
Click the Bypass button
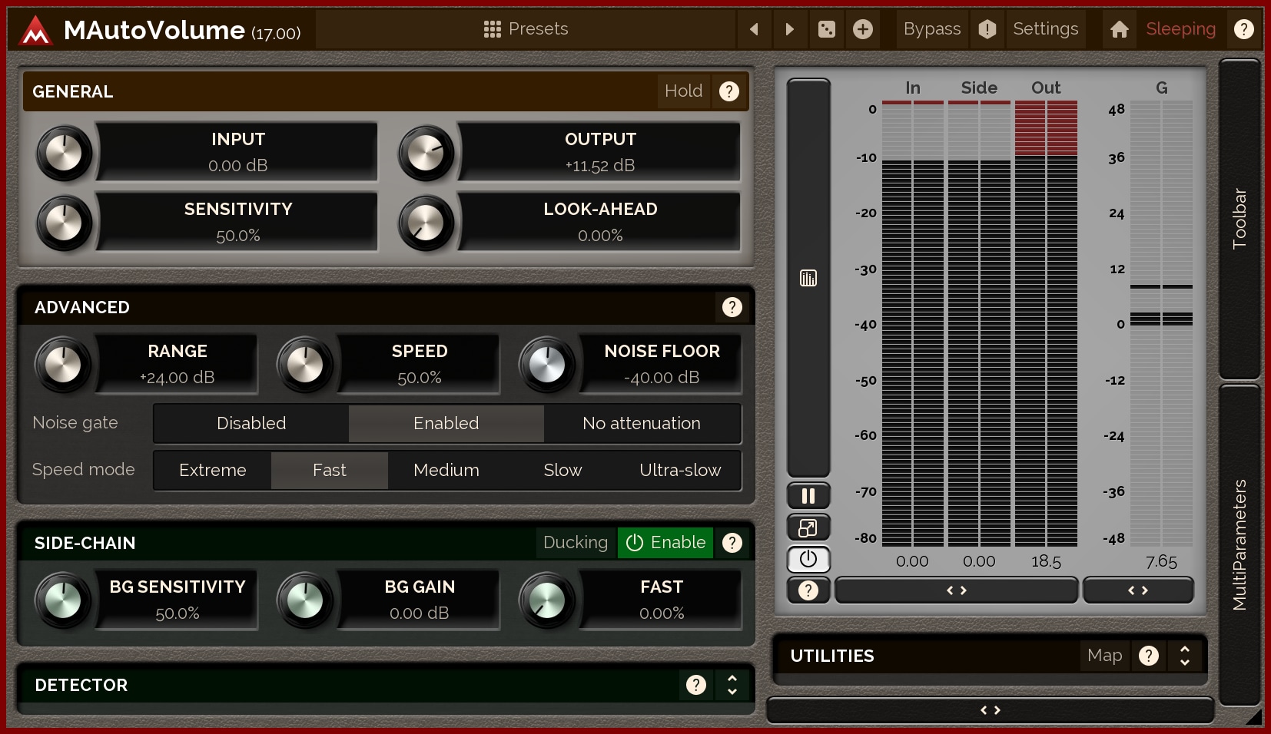pos(931,29)
